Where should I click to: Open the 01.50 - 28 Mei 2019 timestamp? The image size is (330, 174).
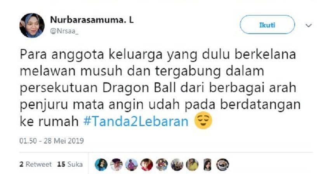(x=52, y=140)
